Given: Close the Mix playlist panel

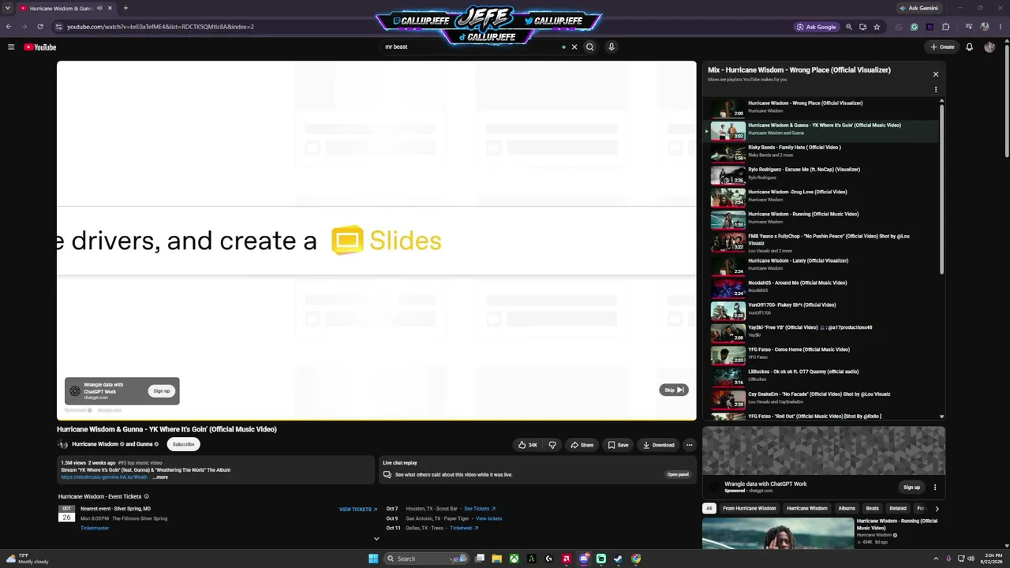Looking at the screenshot, I should coord(936,74).
